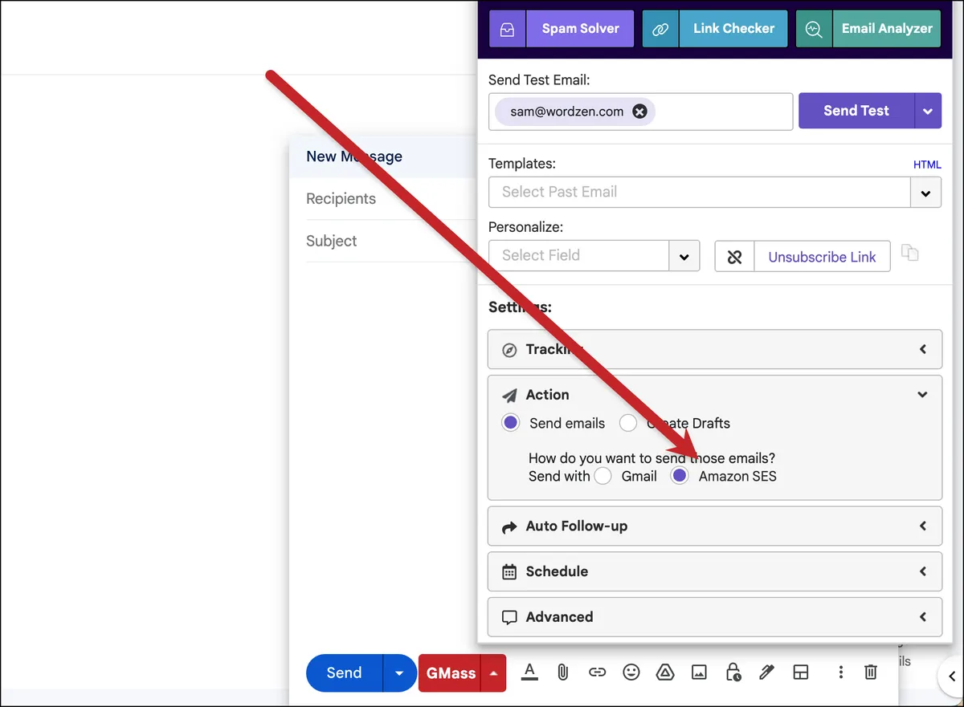Viewport: 964px width, 707px height.
Task: Expand the Advanced settings section
Action: point(714,617)
